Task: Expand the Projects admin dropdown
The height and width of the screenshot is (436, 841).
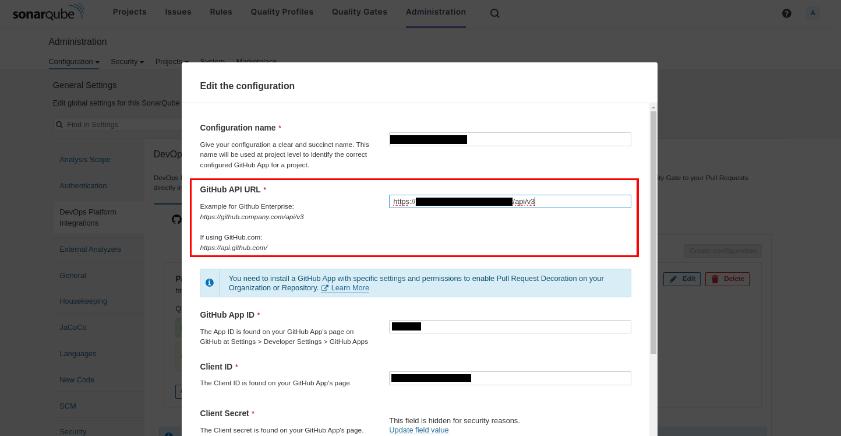Action: coord(172,62)
